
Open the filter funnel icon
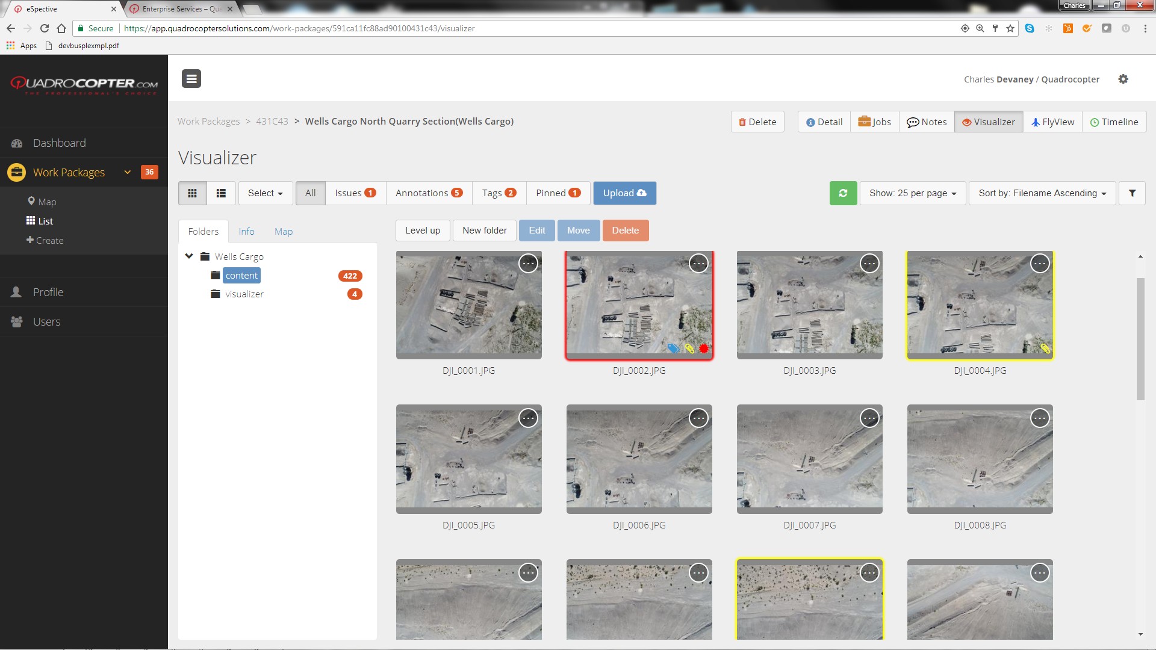pyautogui.click(x=1132, y=193)
